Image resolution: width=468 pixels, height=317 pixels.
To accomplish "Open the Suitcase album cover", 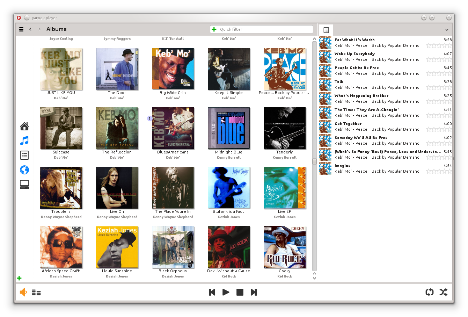I will 61,128.
